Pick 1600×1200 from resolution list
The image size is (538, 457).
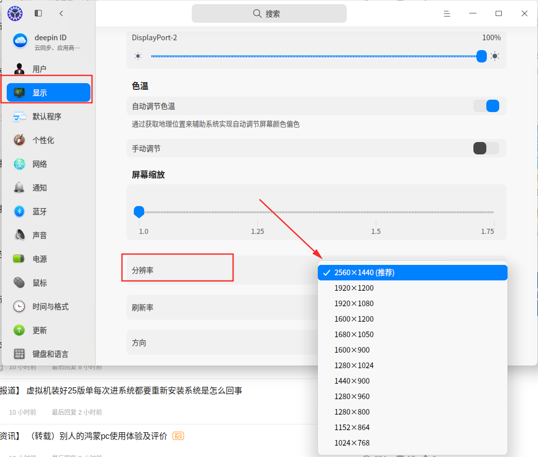tap(412, 319)
